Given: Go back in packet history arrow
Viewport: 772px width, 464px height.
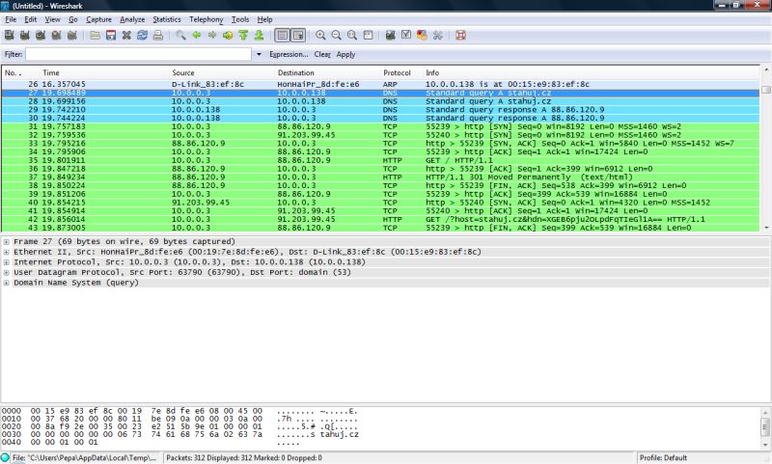Looking at the screenshot, I should [x=197, y=35].
